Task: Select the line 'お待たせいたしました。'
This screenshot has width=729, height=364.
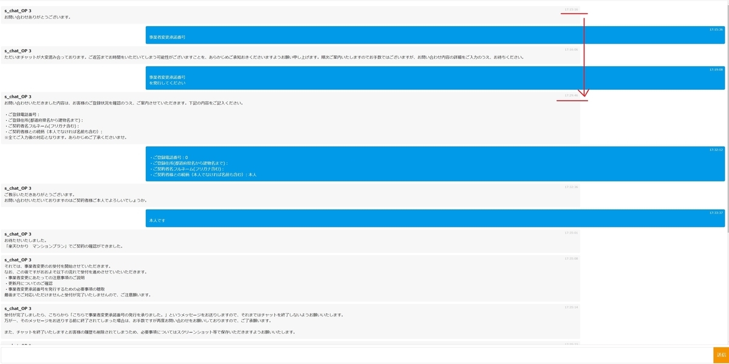Action: [x=25, y=240]
